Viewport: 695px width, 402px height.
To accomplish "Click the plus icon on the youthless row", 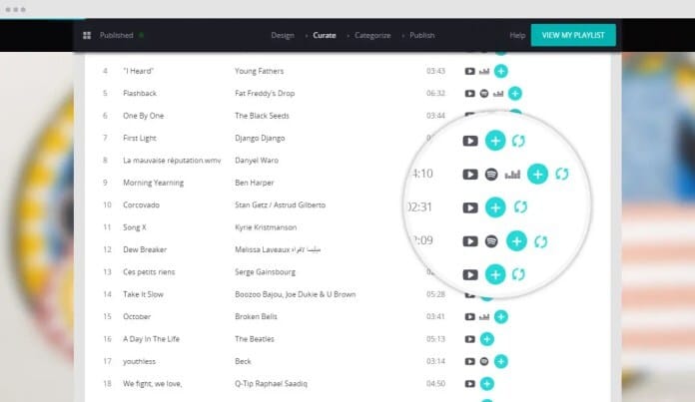I will 501,362.
